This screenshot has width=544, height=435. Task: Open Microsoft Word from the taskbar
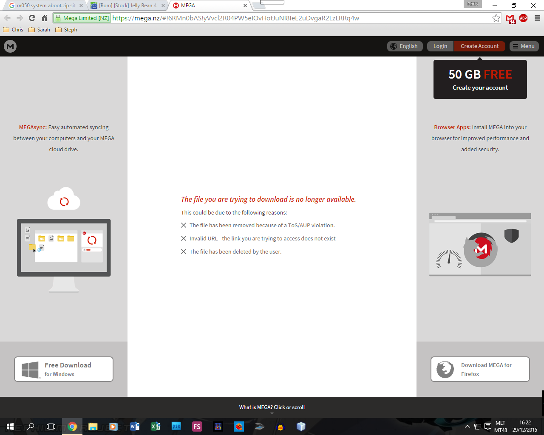(135, 427)
